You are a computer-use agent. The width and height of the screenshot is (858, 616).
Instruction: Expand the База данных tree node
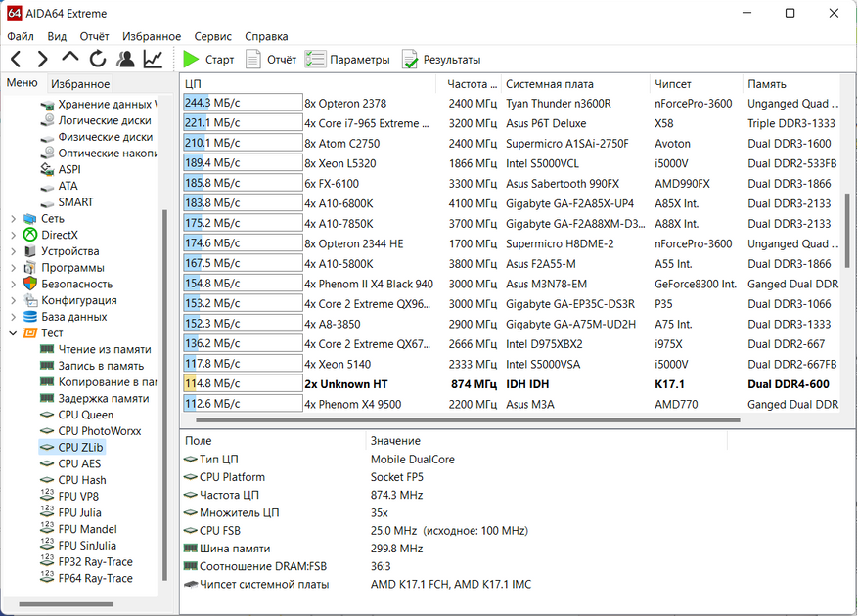point(13,317)
